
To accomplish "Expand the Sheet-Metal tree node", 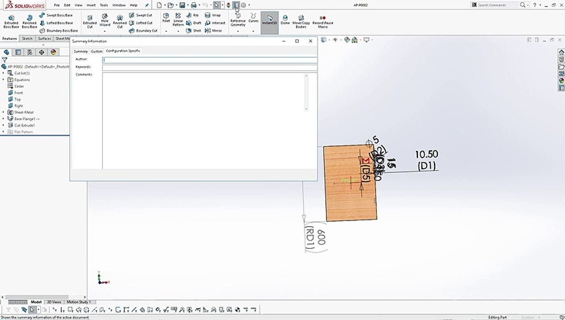I will point(4,112).
